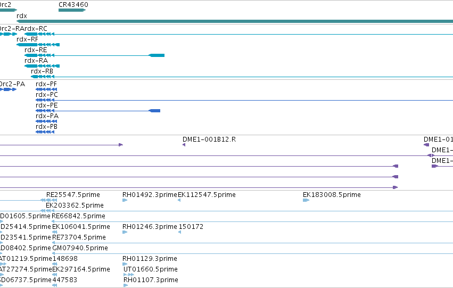453x288 pixels.
Task: Click the rdx-RE transcript label
Action: pos(36,50)
